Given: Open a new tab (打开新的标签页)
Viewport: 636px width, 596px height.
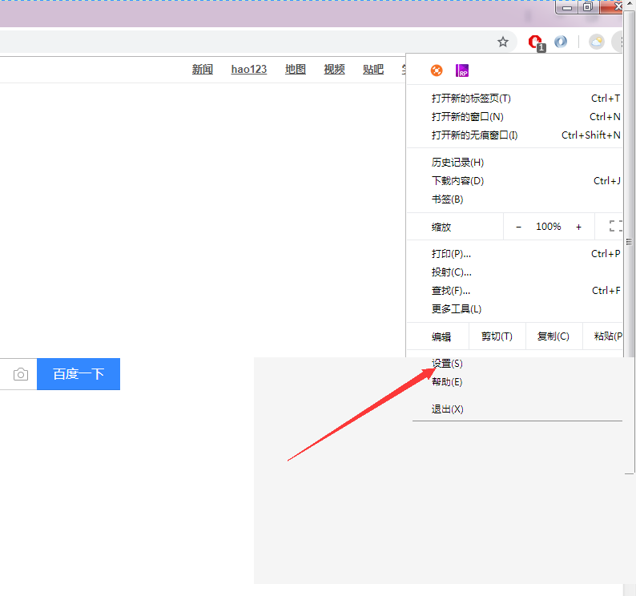Looking at the screenshot, I should [x=515, y=99].
